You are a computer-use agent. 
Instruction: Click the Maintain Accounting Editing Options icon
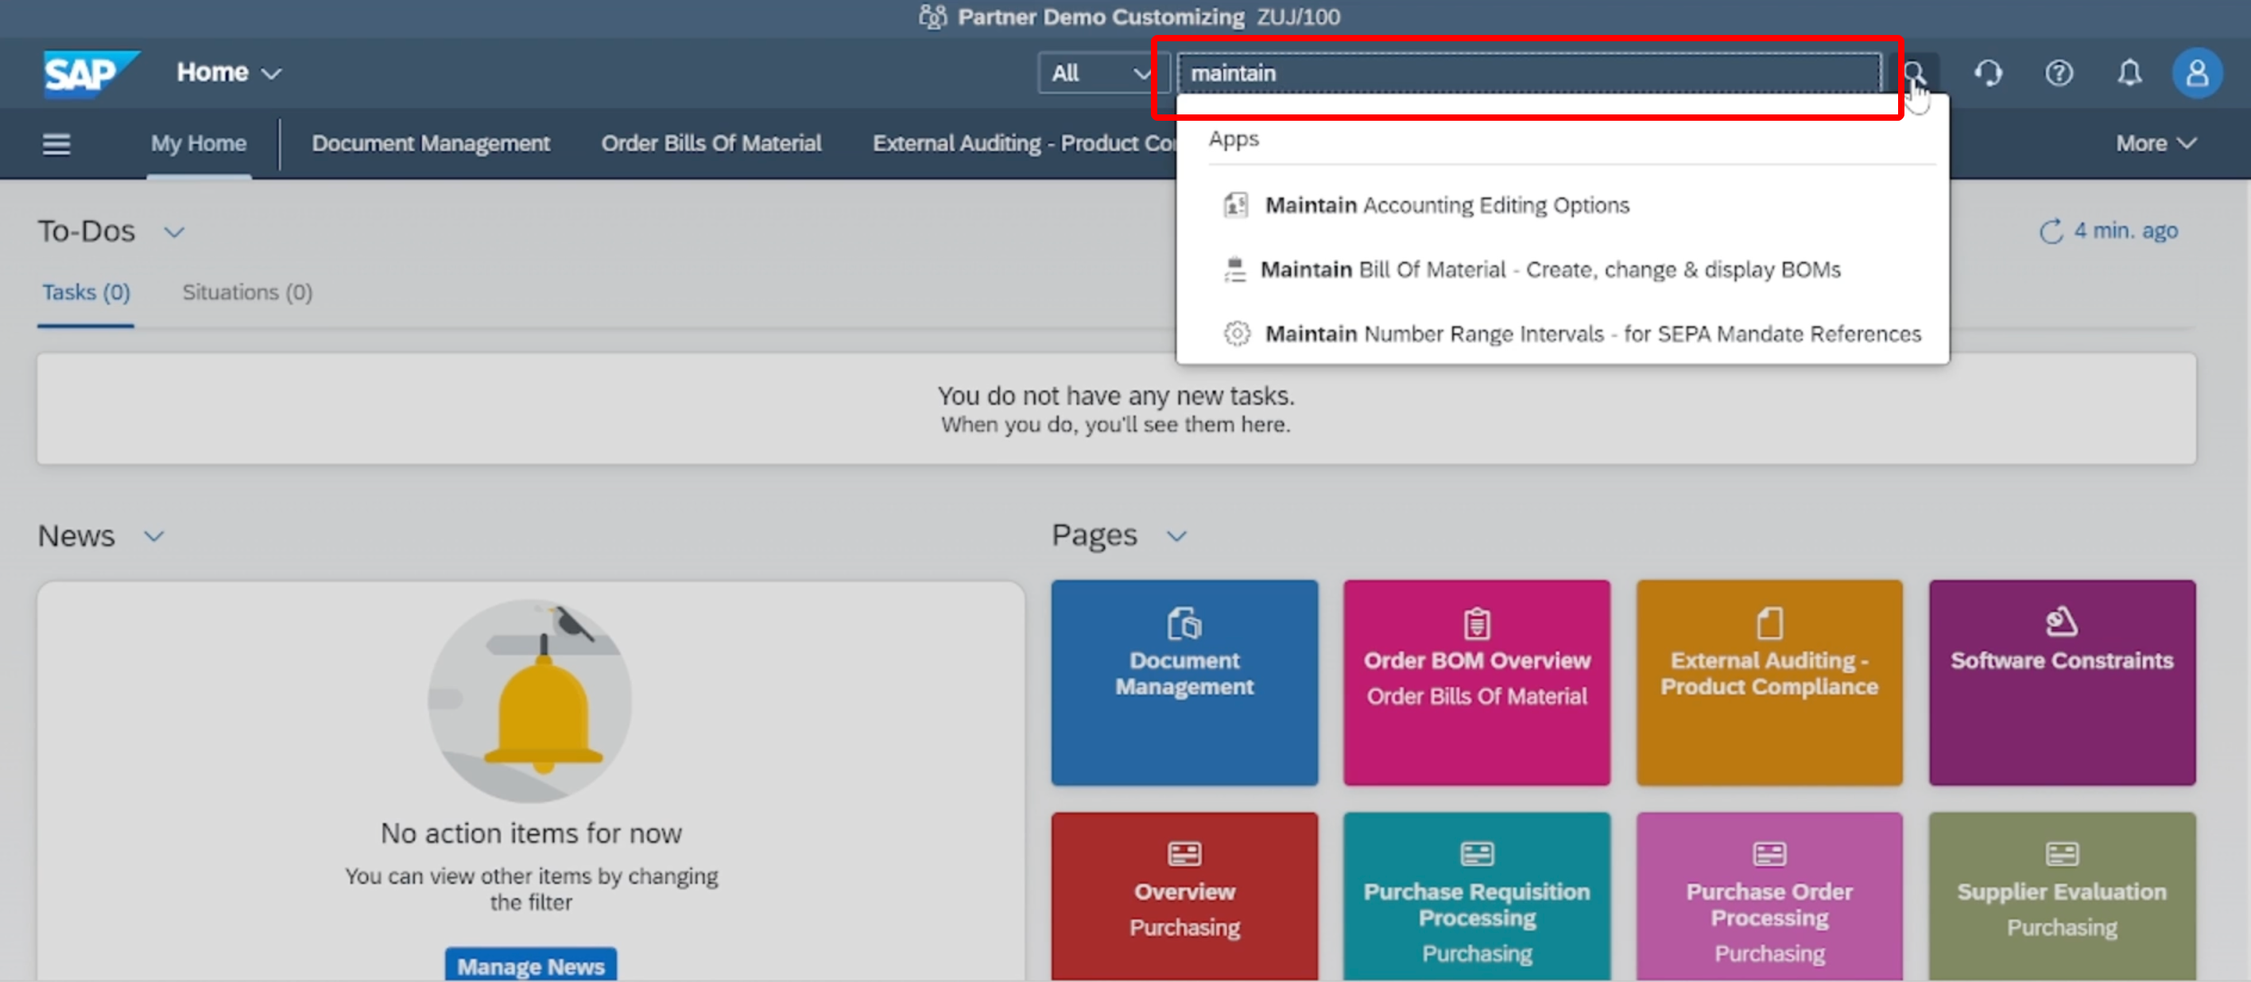click(1236, 205)
